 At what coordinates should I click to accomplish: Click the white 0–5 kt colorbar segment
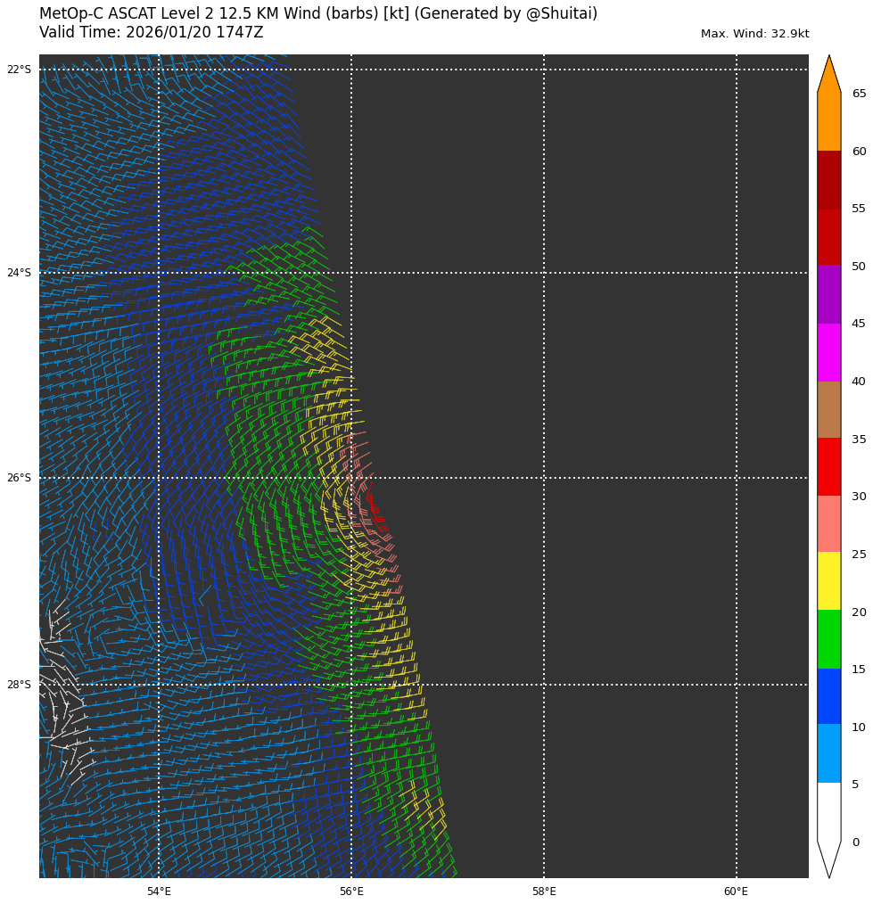point(828,811)
